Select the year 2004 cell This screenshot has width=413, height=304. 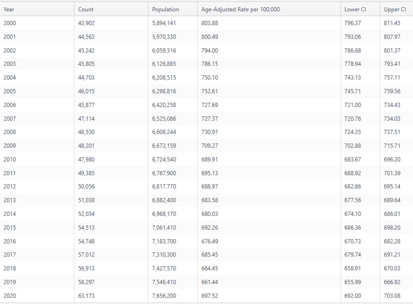(10, 78)
